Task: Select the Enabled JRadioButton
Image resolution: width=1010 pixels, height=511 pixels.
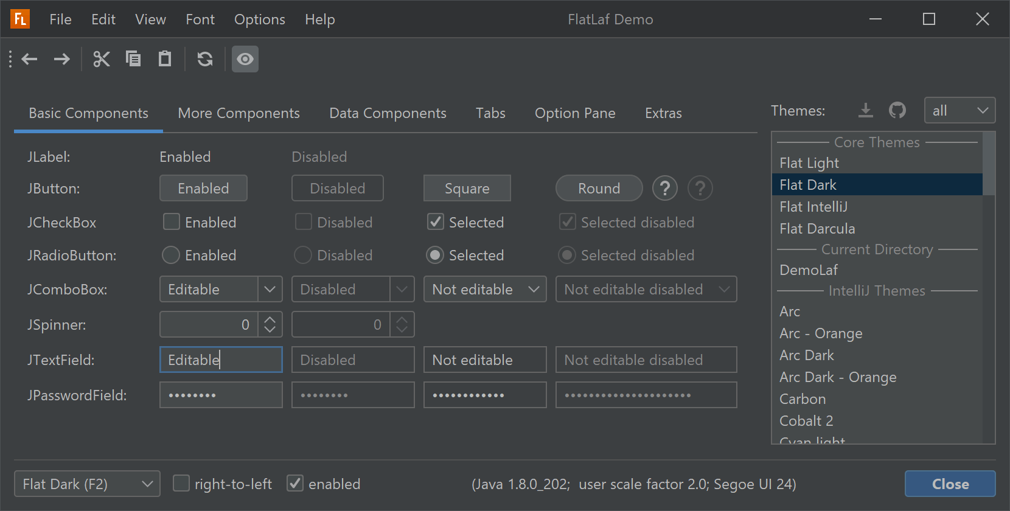Action: (171, 255)
